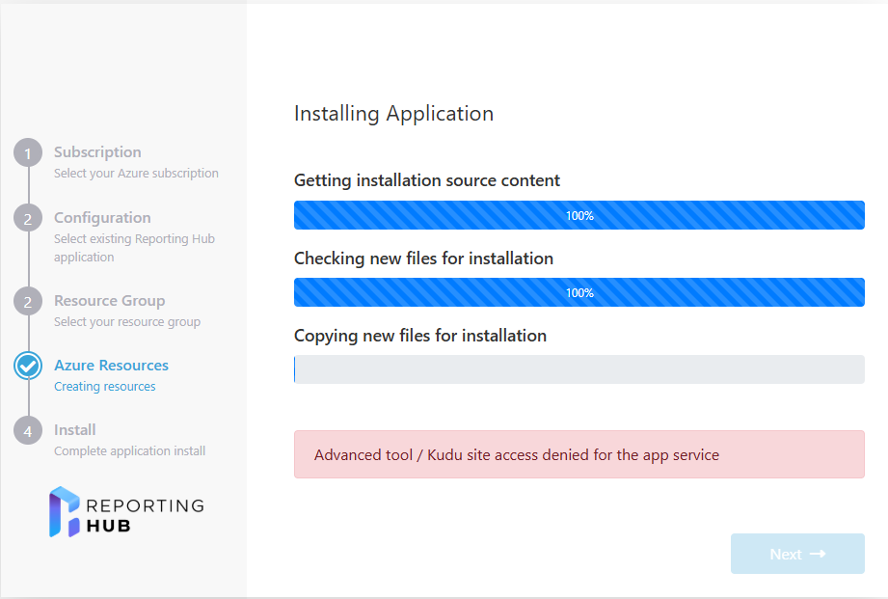Click the "Getting installation source content" progress bar
The image size is (888, 599).
579,215
